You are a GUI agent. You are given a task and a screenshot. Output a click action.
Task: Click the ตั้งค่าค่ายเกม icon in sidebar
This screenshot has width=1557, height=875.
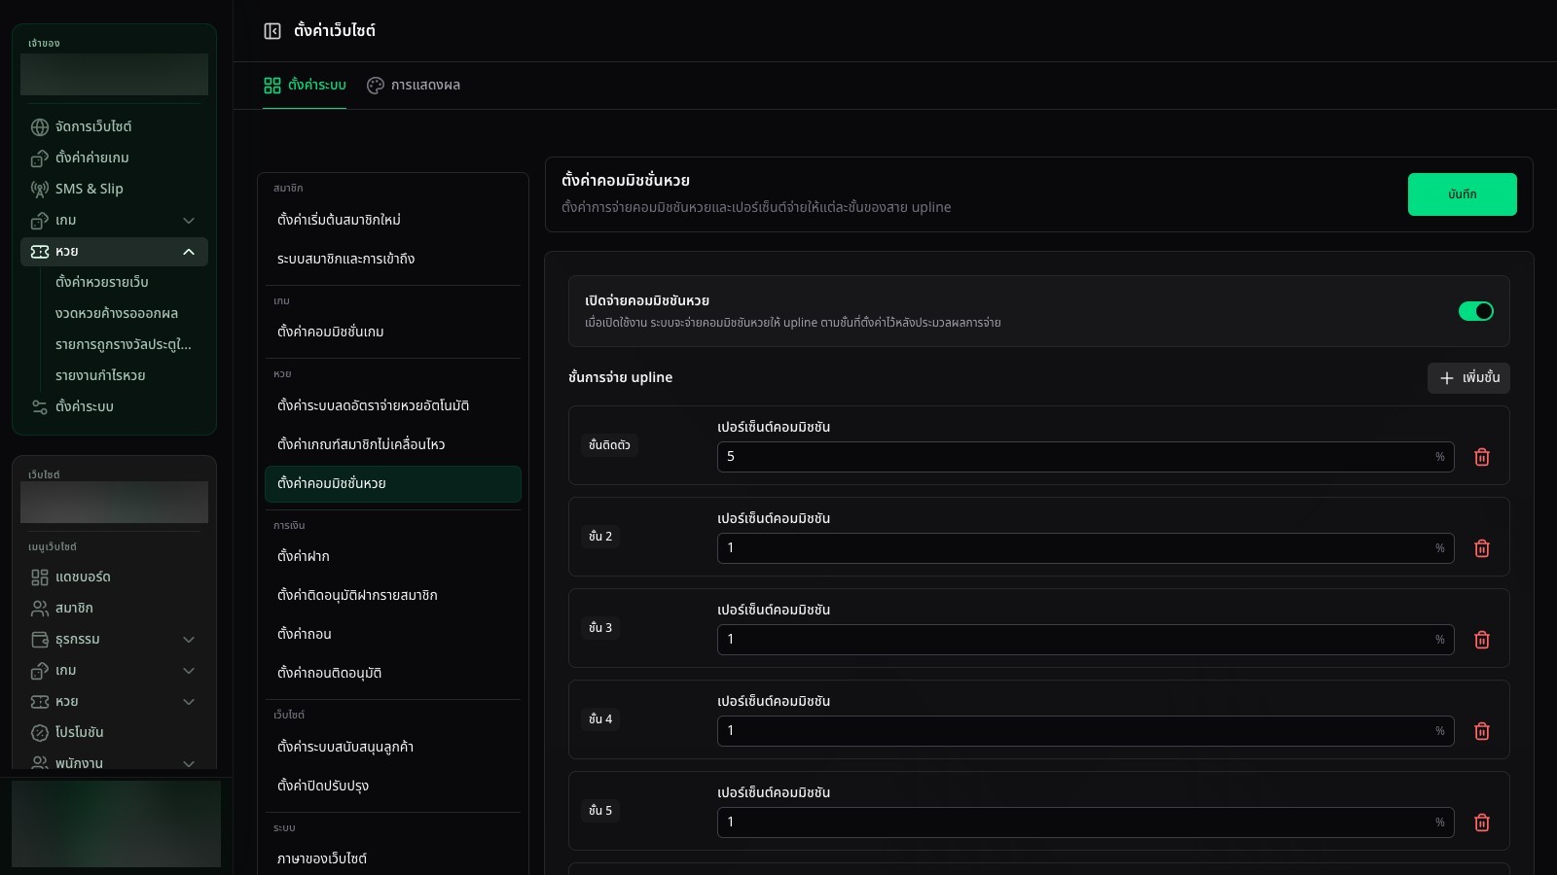40,158
